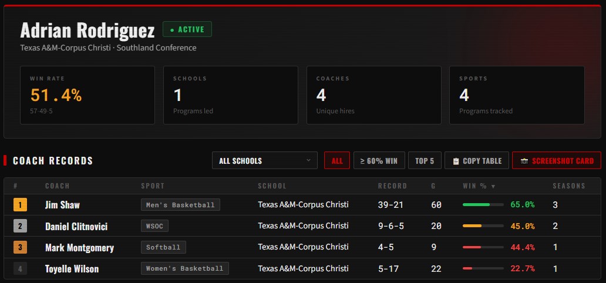Click the Coaches Unique hires card
Image resolution: width=606 pixels, height=283 pixels.
pos(373,95)
